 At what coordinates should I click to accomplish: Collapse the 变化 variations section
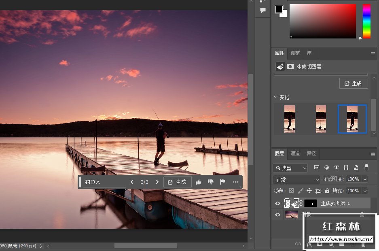[x=276, y=98]
